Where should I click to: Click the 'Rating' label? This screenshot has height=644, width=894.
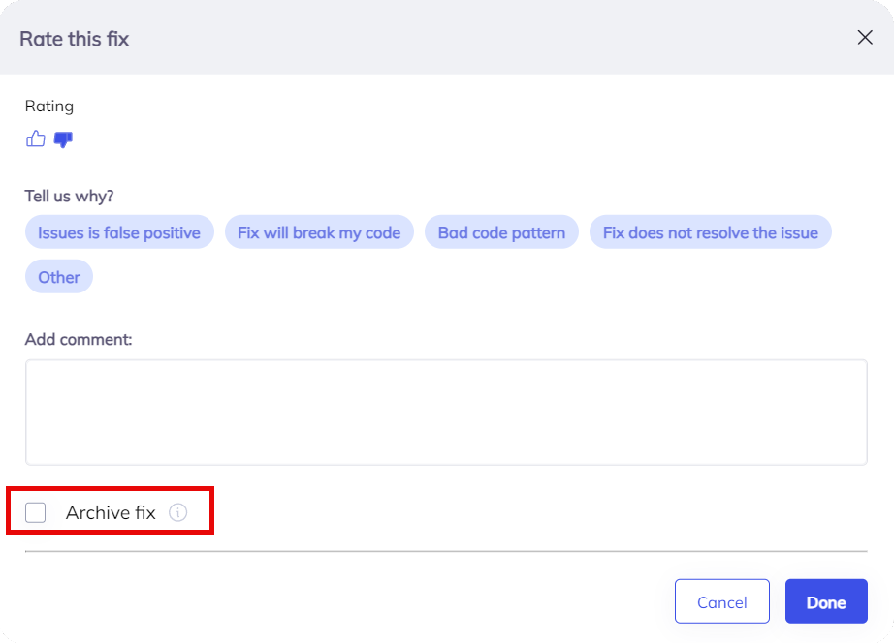(x=49, y=107)
